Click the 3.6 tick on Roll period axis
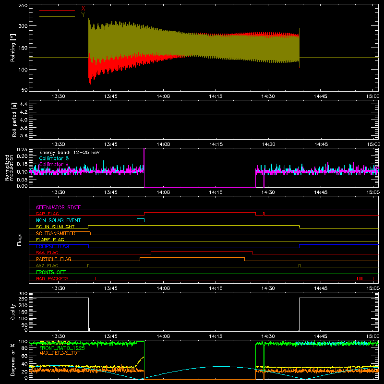The width and height of the screenshot is (384, 384). [x=24, y=136]
